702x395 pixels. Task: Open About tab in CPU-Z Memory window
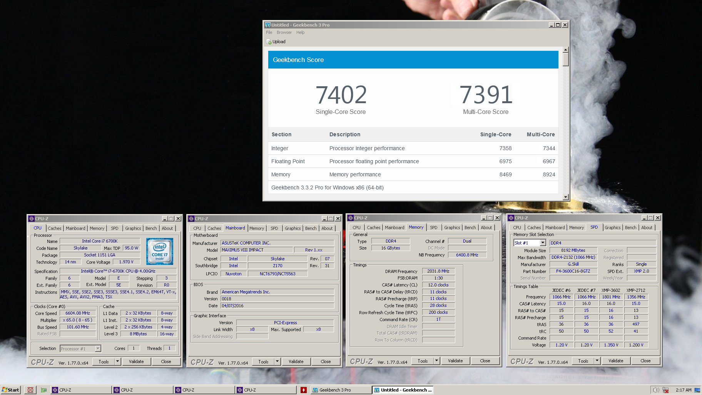pos(486,228)
